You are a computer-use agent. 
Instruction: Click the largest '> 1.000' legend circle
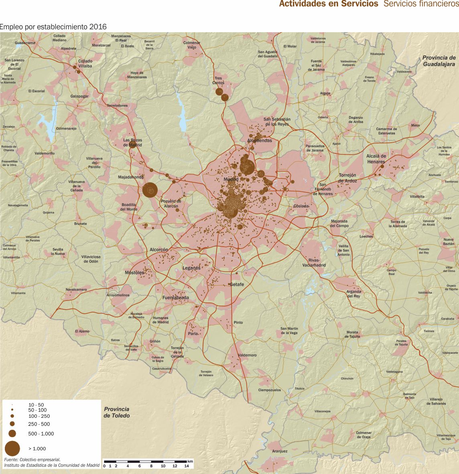click(12, 448)
